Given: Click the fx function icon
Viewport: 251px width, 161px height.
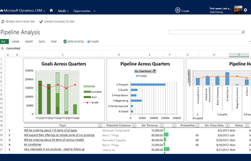Looking at the screenshot, I should 2,48.
